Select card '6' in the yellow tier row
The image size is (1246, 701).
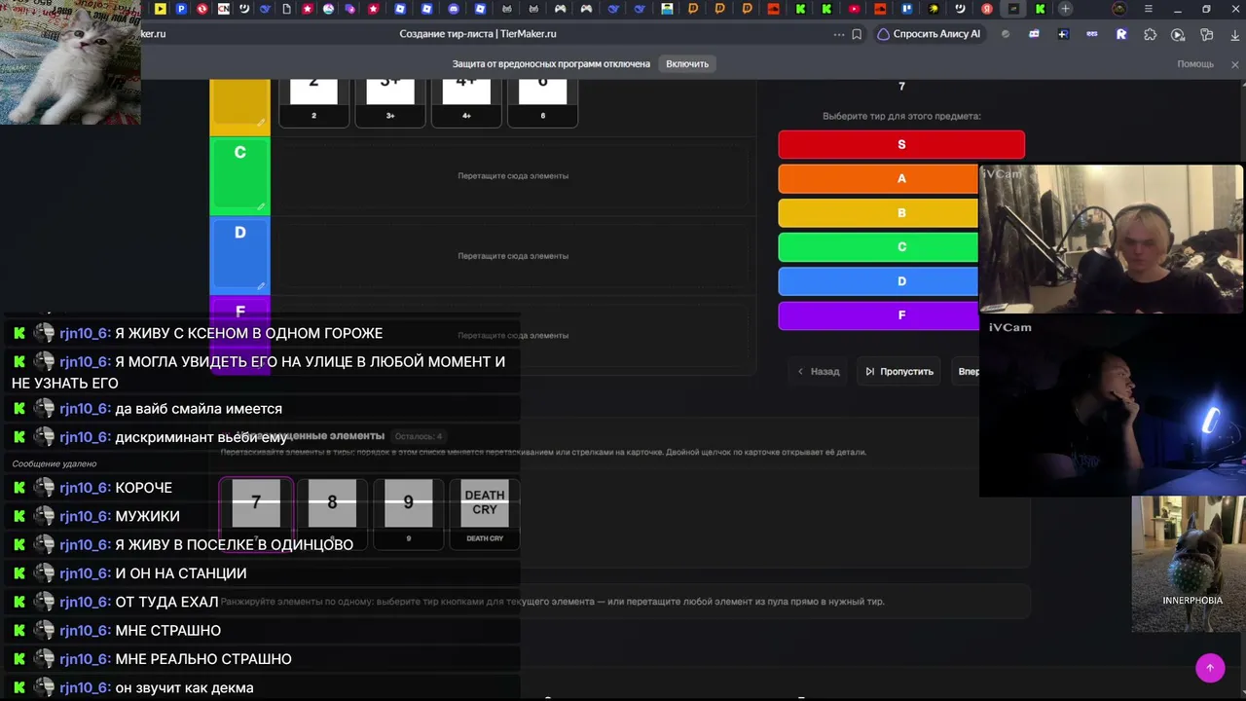click(543, 103)
